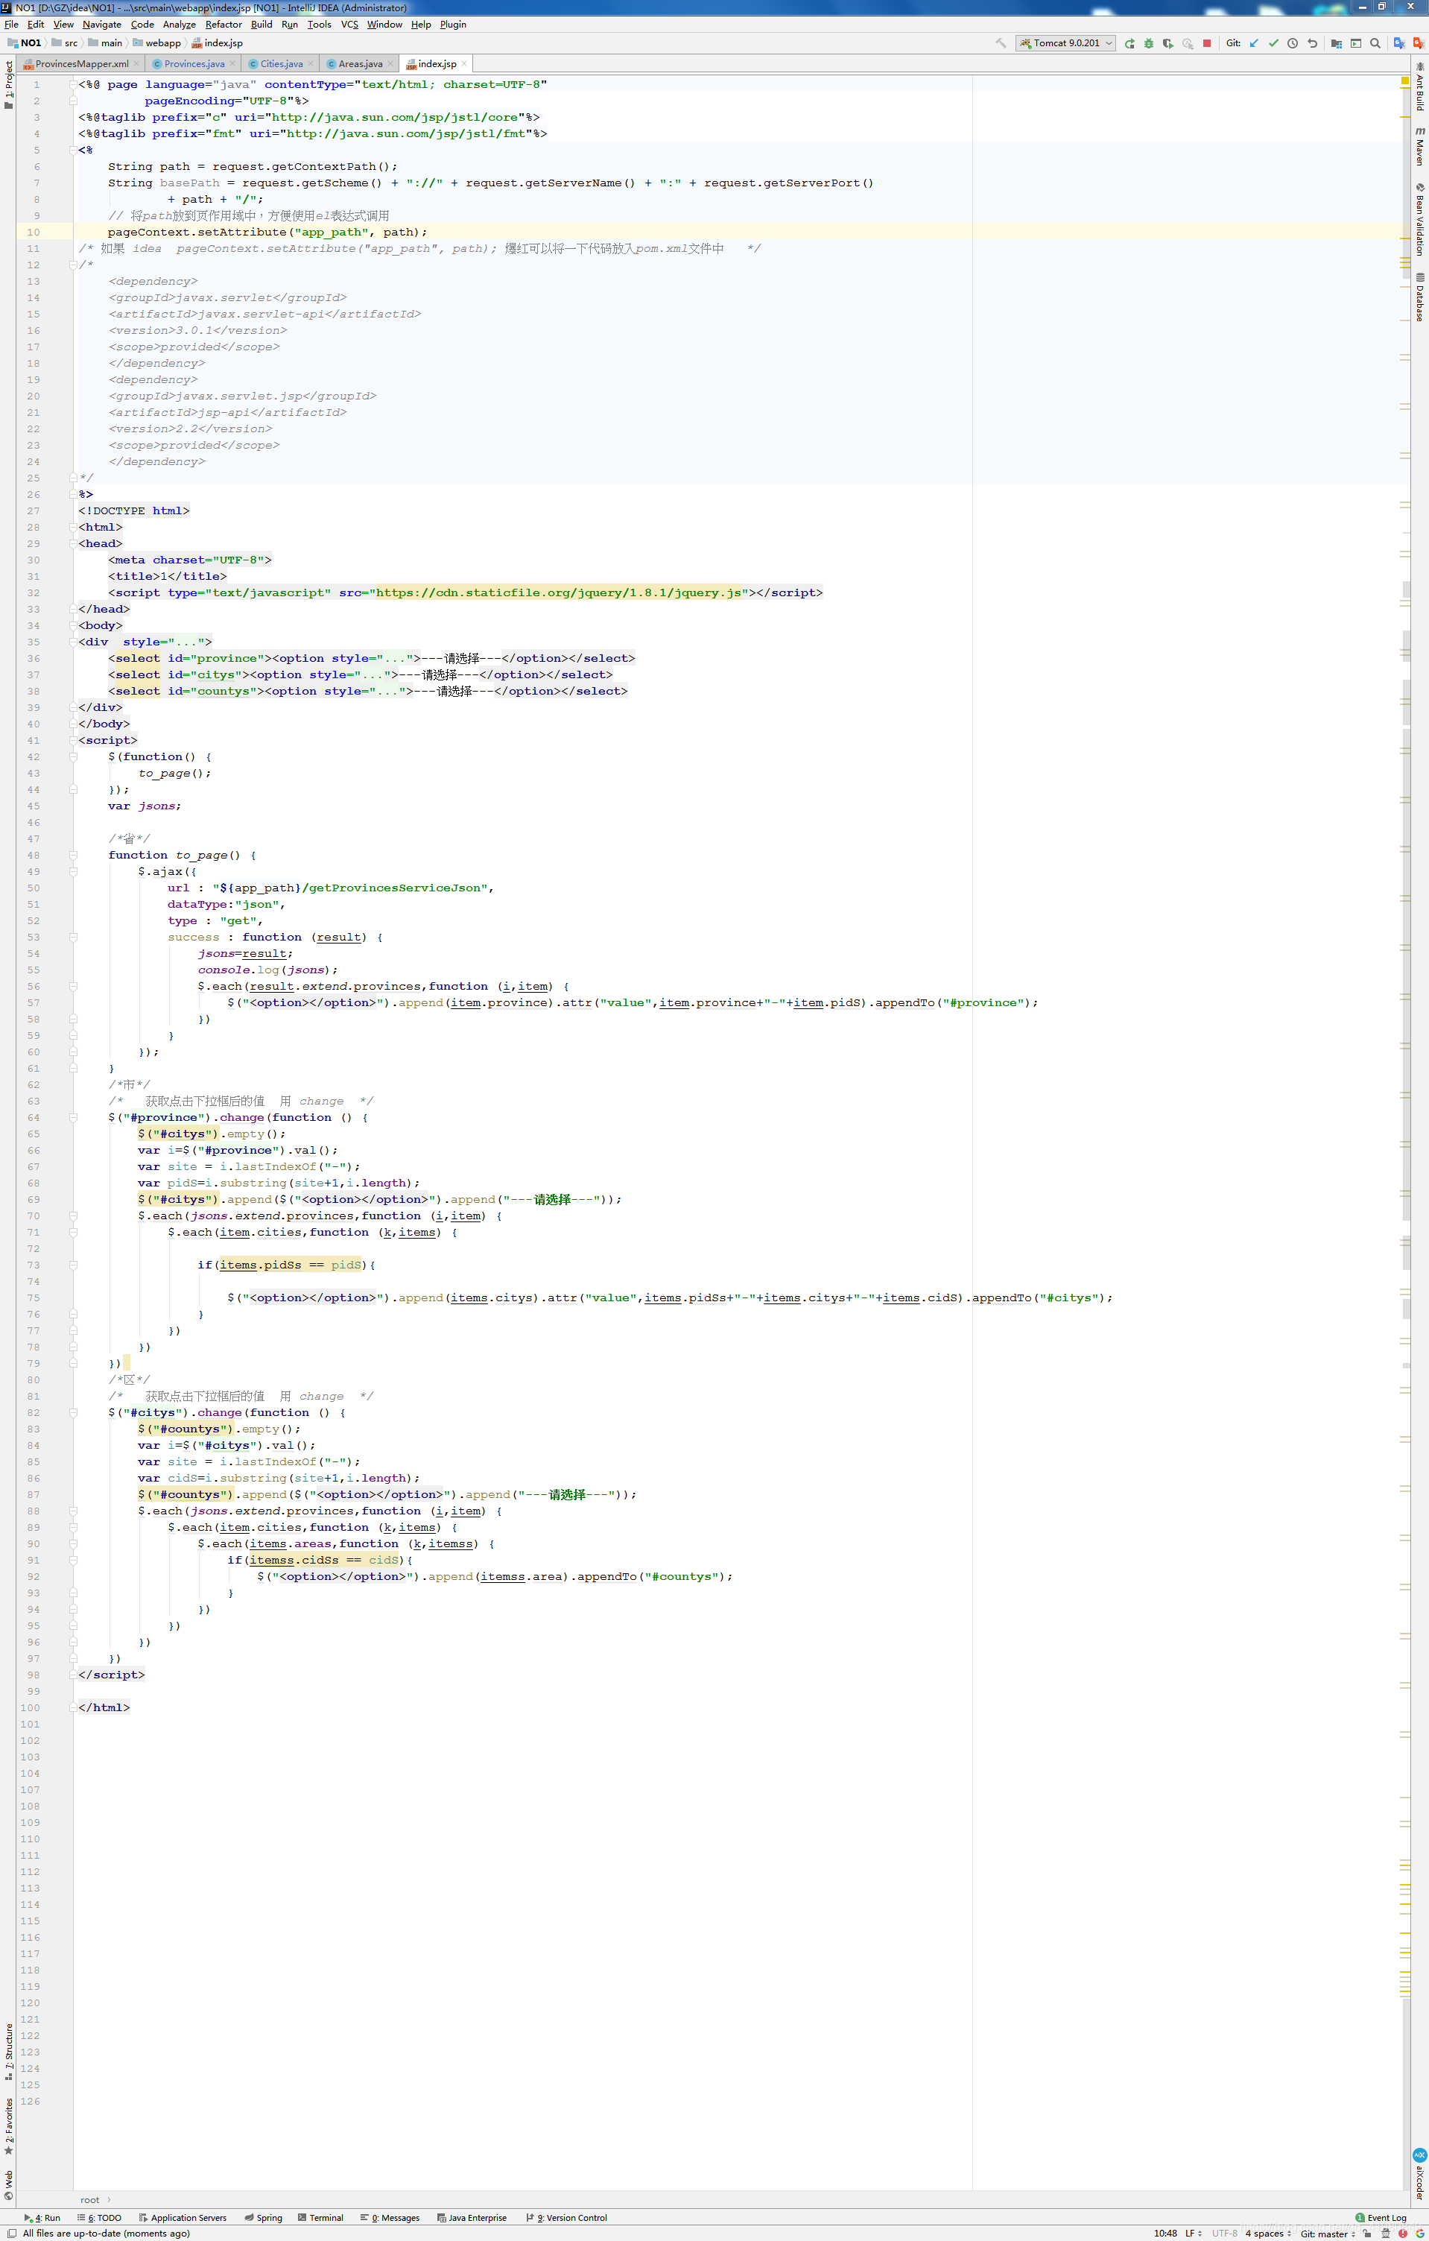Click the root breadcrumb at editor bottom
Viewport: 1429px width, 2241px height.
pyautogui.click(x=89, y=2200)
